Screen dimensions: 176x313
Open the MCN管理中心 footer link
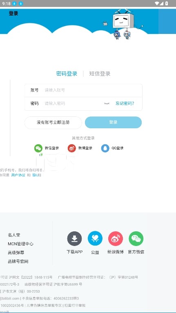20,244
